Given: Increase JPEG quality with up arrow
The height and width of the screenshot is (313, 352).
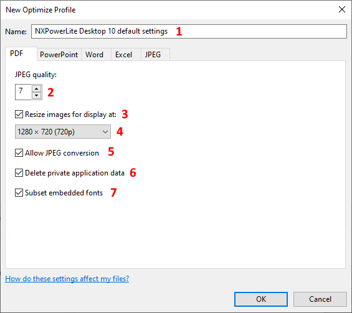Looking at the screenshot, I should tap(37, 88).
